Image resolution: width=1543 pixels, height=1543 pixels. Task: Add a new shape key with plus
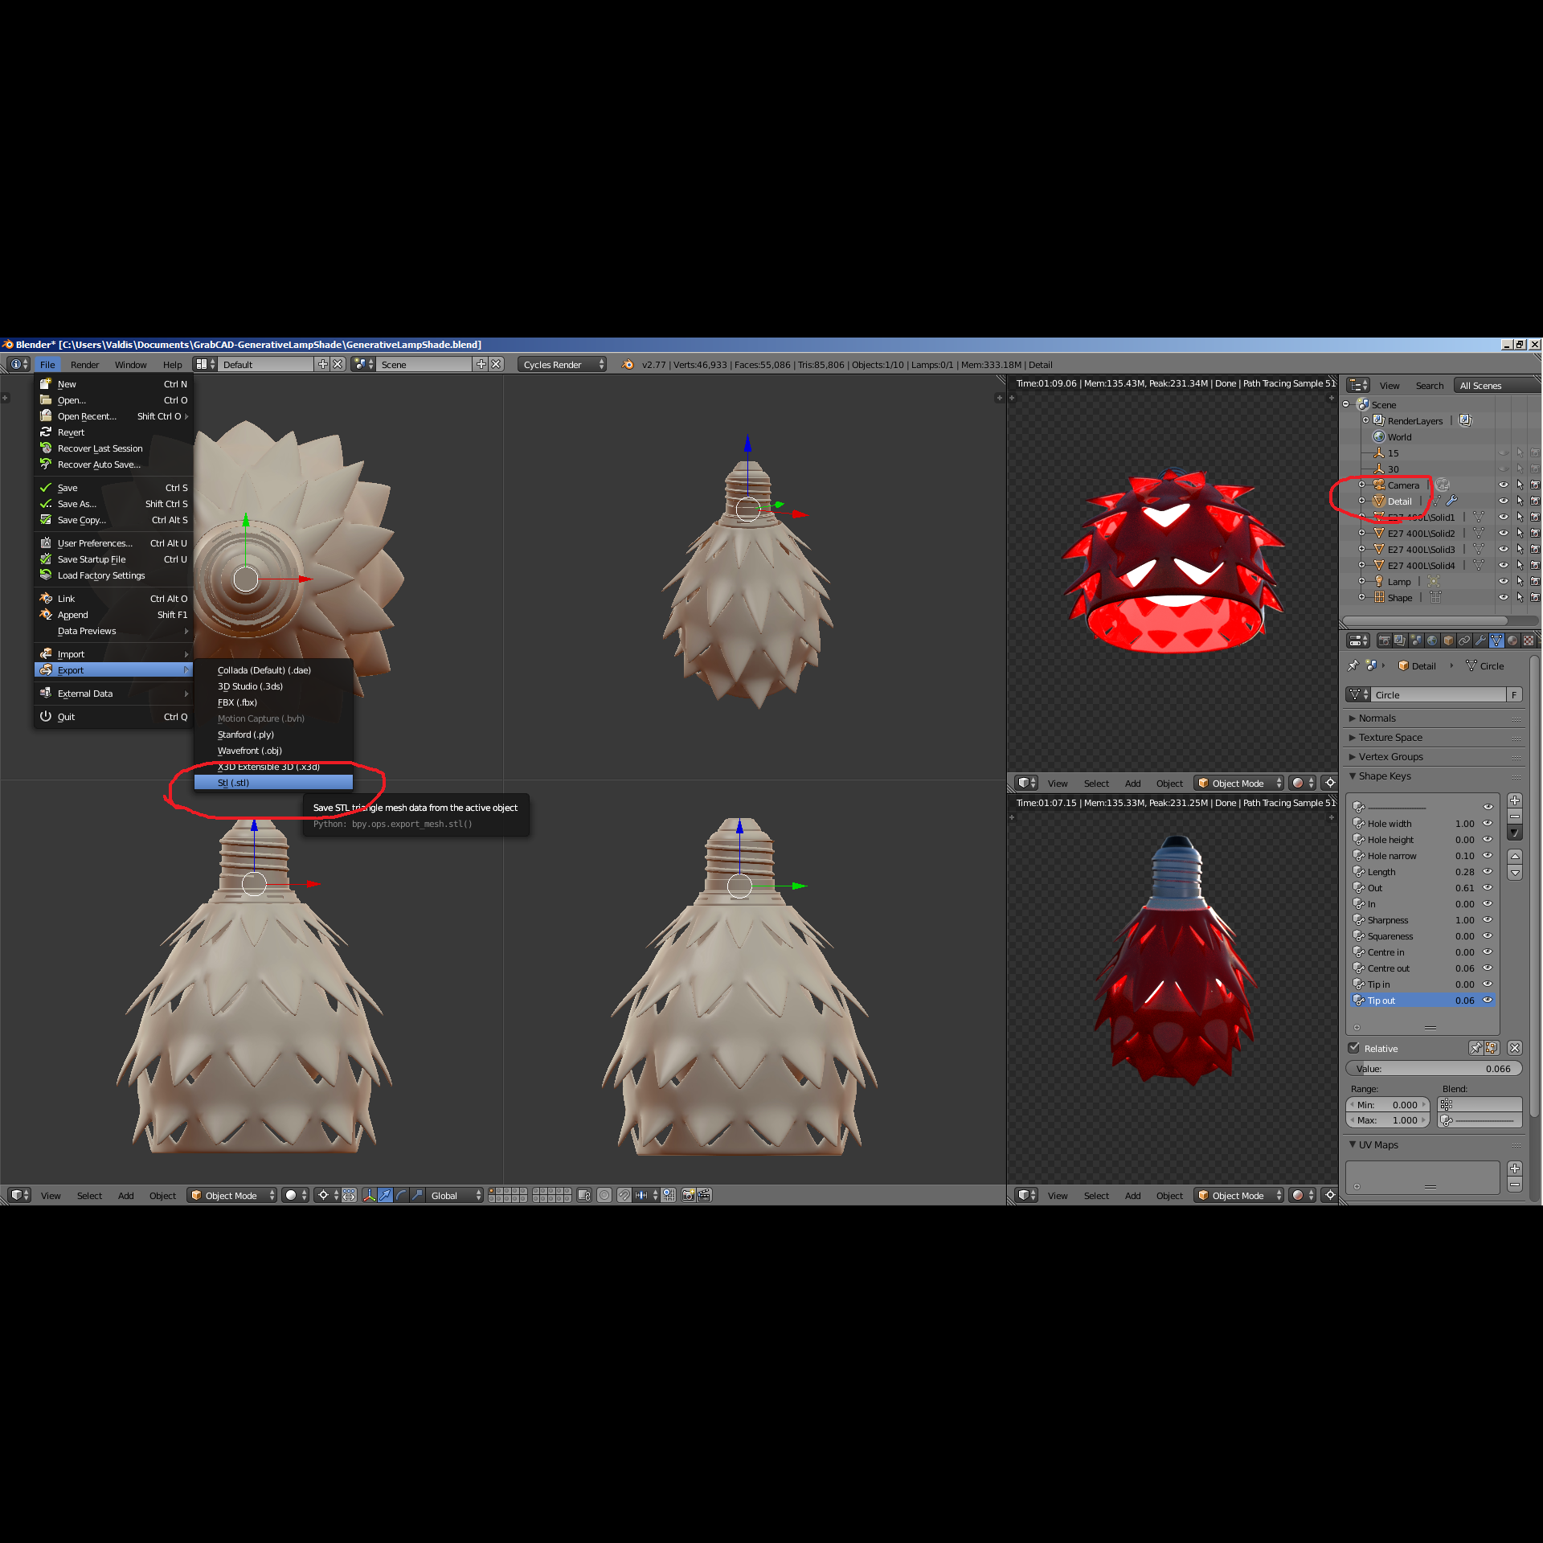click(x=1515, y=800)
